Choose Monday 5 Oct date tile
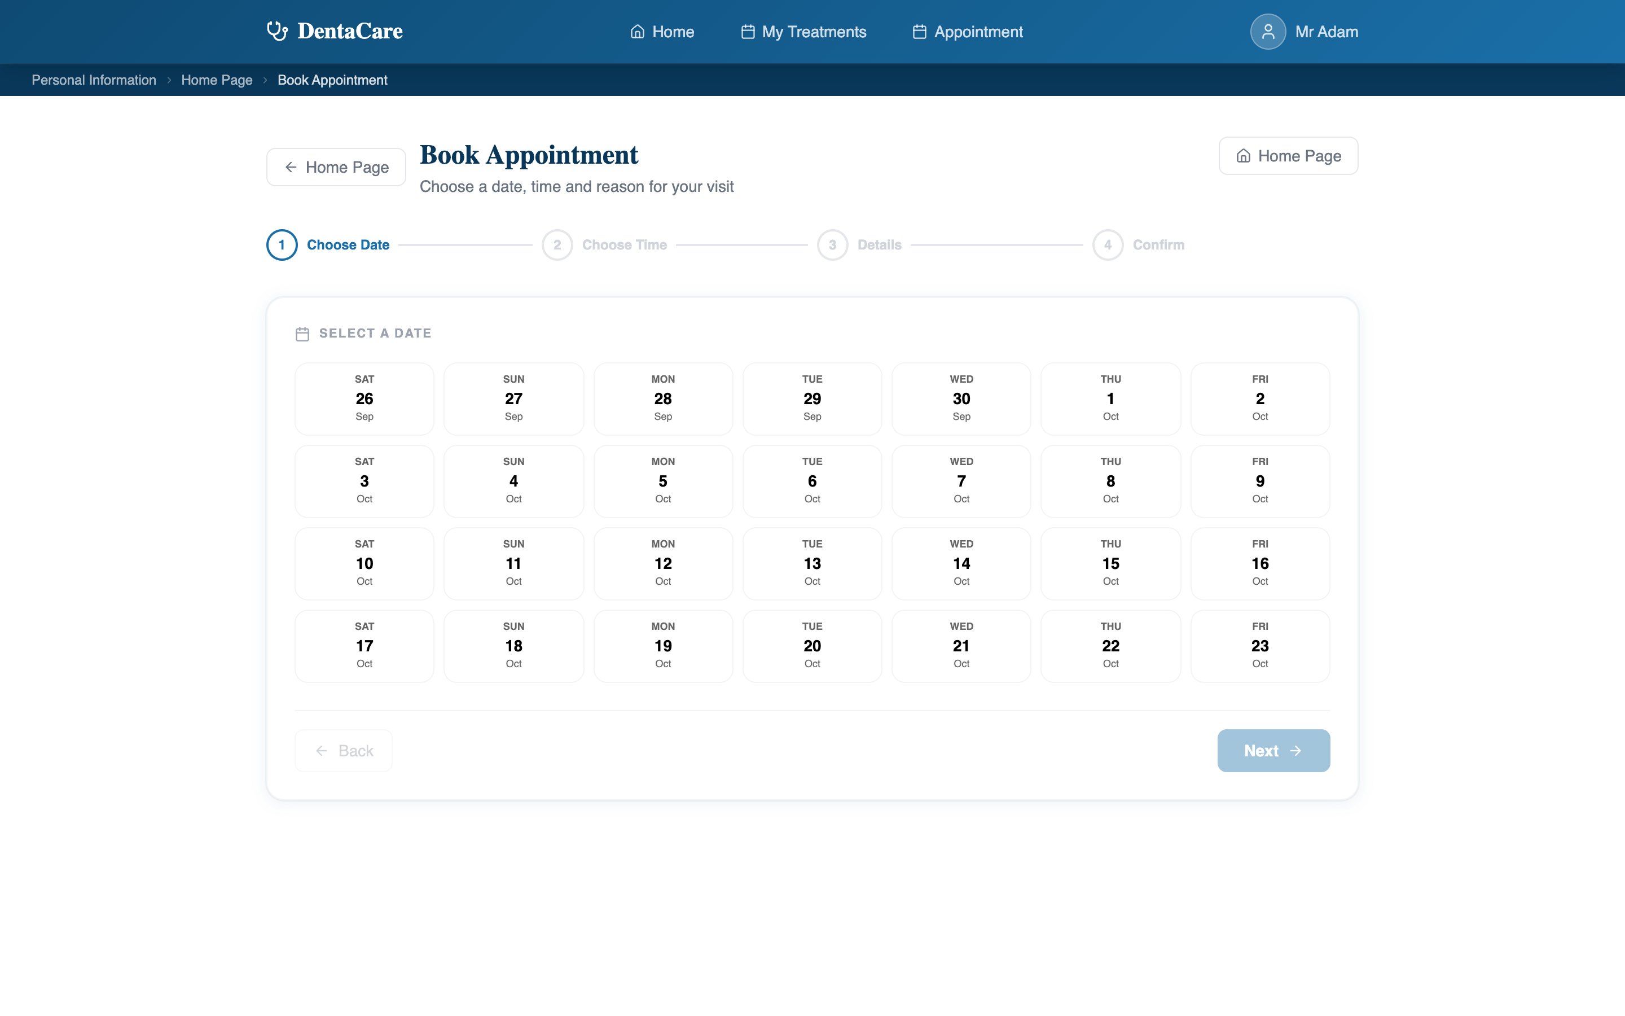The width and height of the screenshot is (1625, 1016). tap(663, 481)
